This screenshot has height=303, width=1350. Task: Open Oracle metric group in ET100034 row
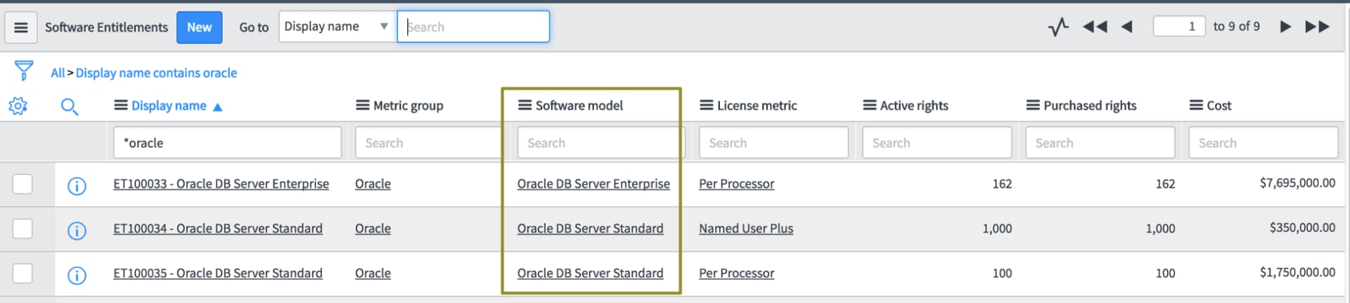373,229
